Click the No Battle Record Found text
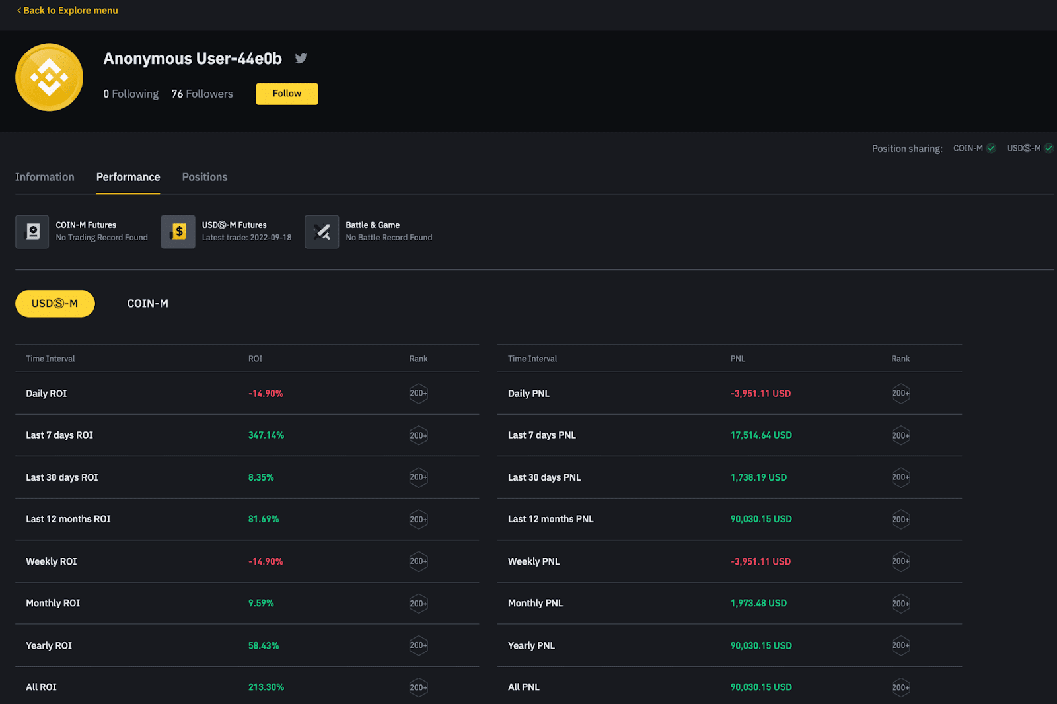This screenshot has height=704, width=1057. pos(389,238)
